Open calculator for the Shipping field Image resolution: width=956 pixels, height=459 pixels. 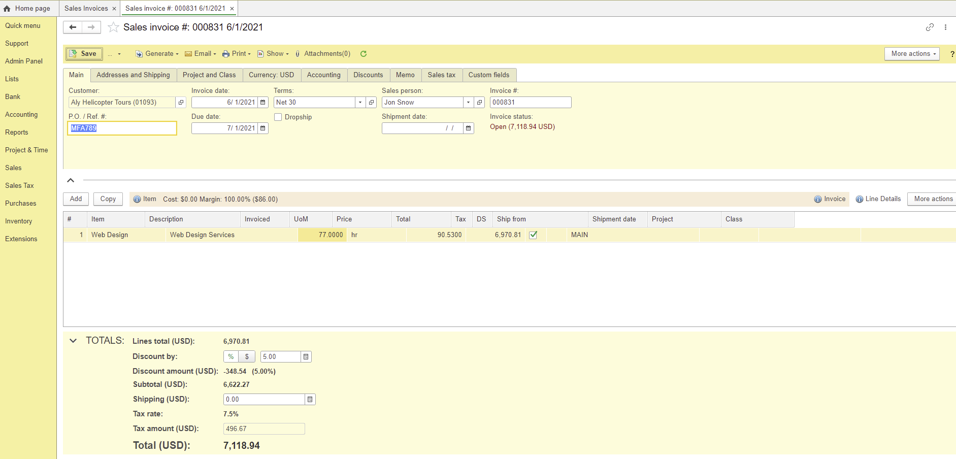(x=310, y=400)
